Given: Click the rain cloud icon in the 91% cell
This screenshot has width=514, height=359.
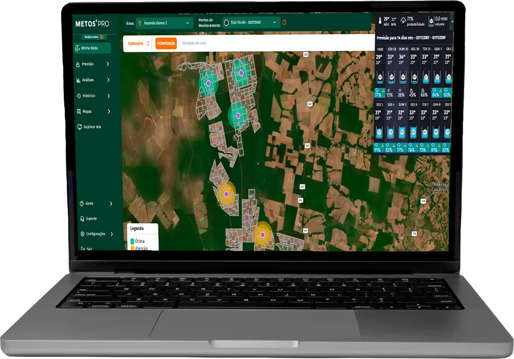Looking at the screenshot, I should [x=377, y=145].
